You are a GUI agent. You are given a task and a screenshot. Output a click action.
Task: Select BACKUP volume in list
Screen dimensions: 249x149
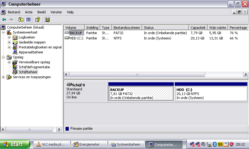coord(76,33)
